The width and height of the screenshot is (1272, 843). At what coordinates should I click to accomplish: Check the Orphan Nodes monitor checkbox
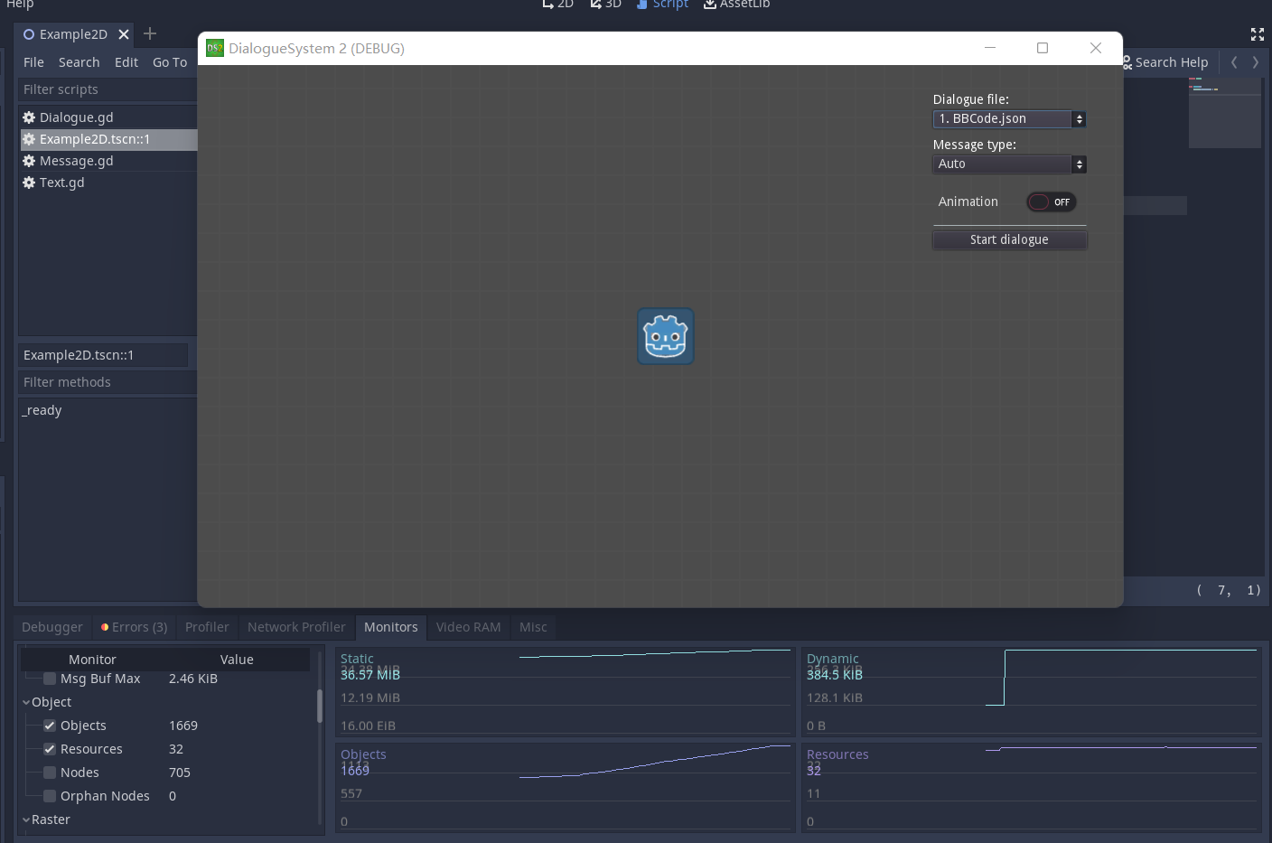coord(50,796)
